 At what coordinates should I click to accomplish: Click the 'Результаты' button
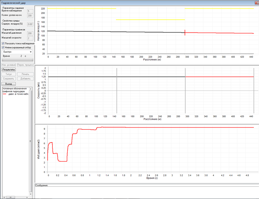pos(9,69)
